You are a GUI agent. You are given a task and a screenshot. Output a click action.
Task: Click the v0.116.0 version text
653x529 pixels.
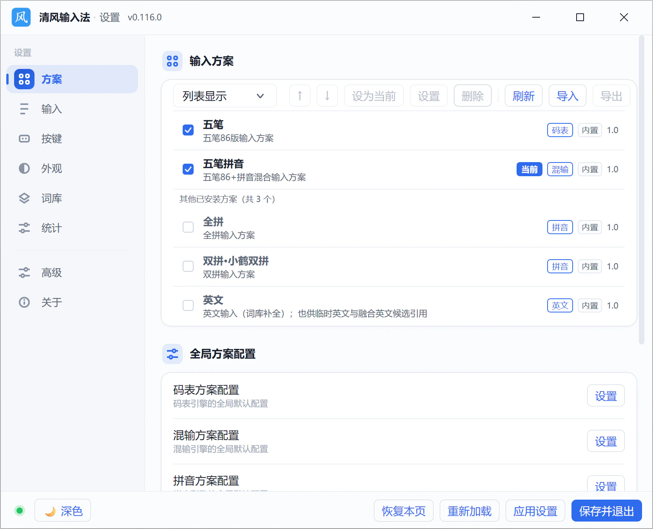[x=145, y=17]
